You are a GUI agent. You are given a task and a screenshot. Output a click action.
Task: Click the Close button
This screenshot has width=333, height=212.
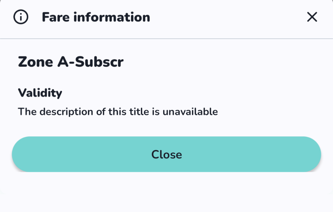[x=166, y=154]
